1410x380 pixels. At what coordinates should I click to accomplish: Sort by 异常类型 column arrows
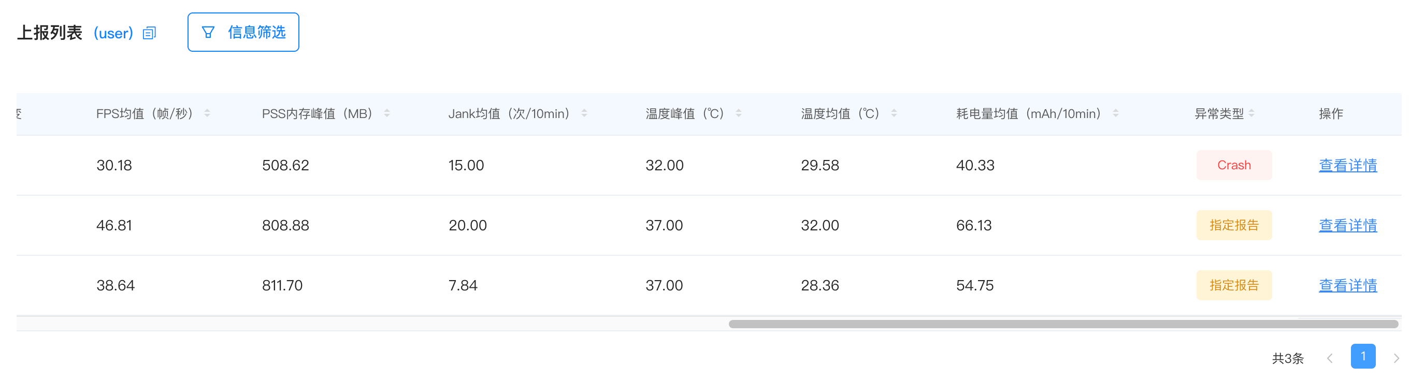coord(1251,113)
